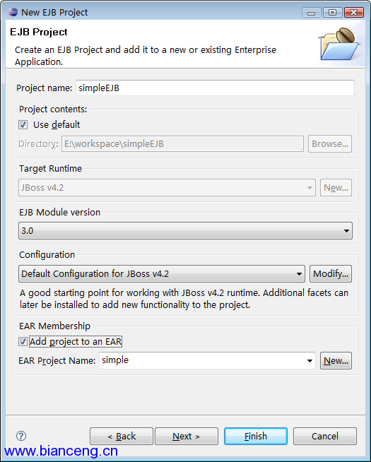371x462 pixels.
Task: Maximize the New EJB Project dialog
Action: 332,13
